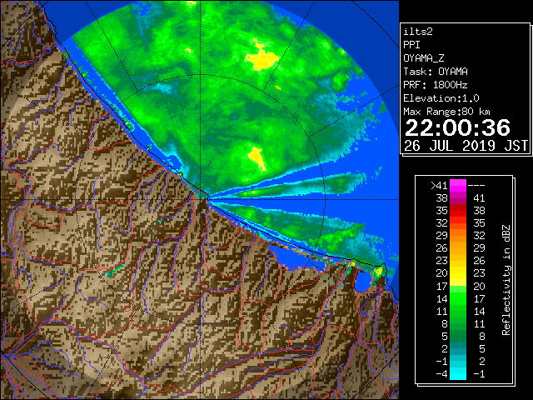Click the Max Range:80 km text
This screenshot has height=400, width=533.
click(446, 112)
